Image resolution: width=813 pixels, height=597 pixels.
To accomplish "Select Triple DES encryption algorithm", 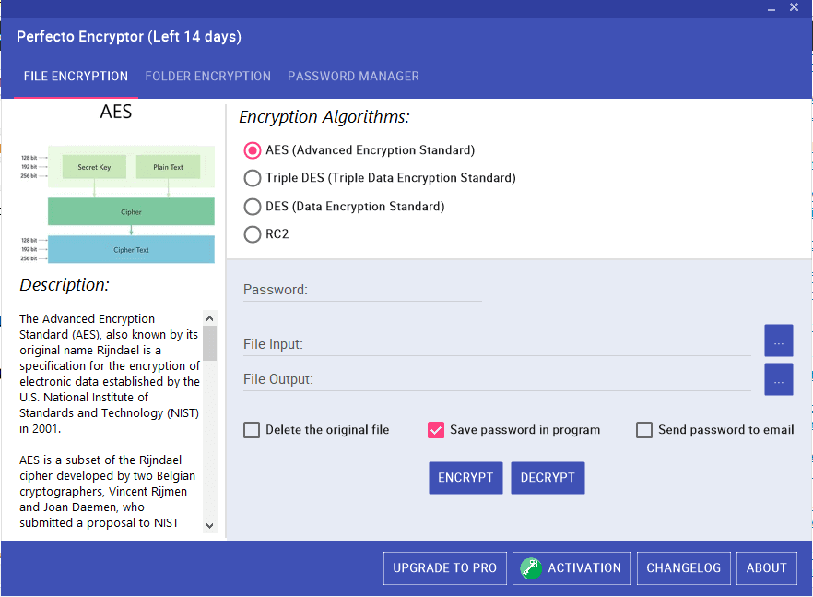I will tap(253, 178).
